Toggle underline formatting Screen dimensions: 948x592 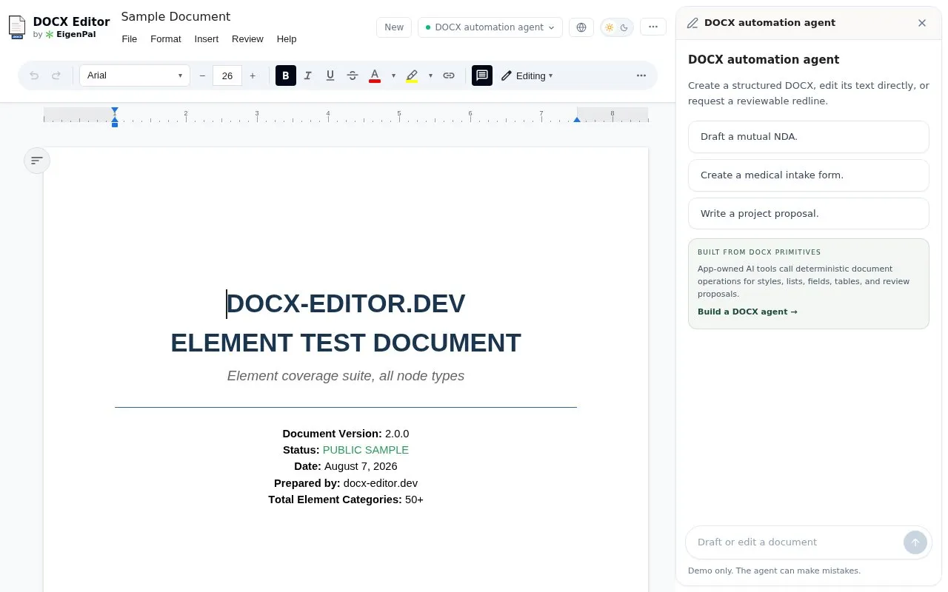point(330,75)
